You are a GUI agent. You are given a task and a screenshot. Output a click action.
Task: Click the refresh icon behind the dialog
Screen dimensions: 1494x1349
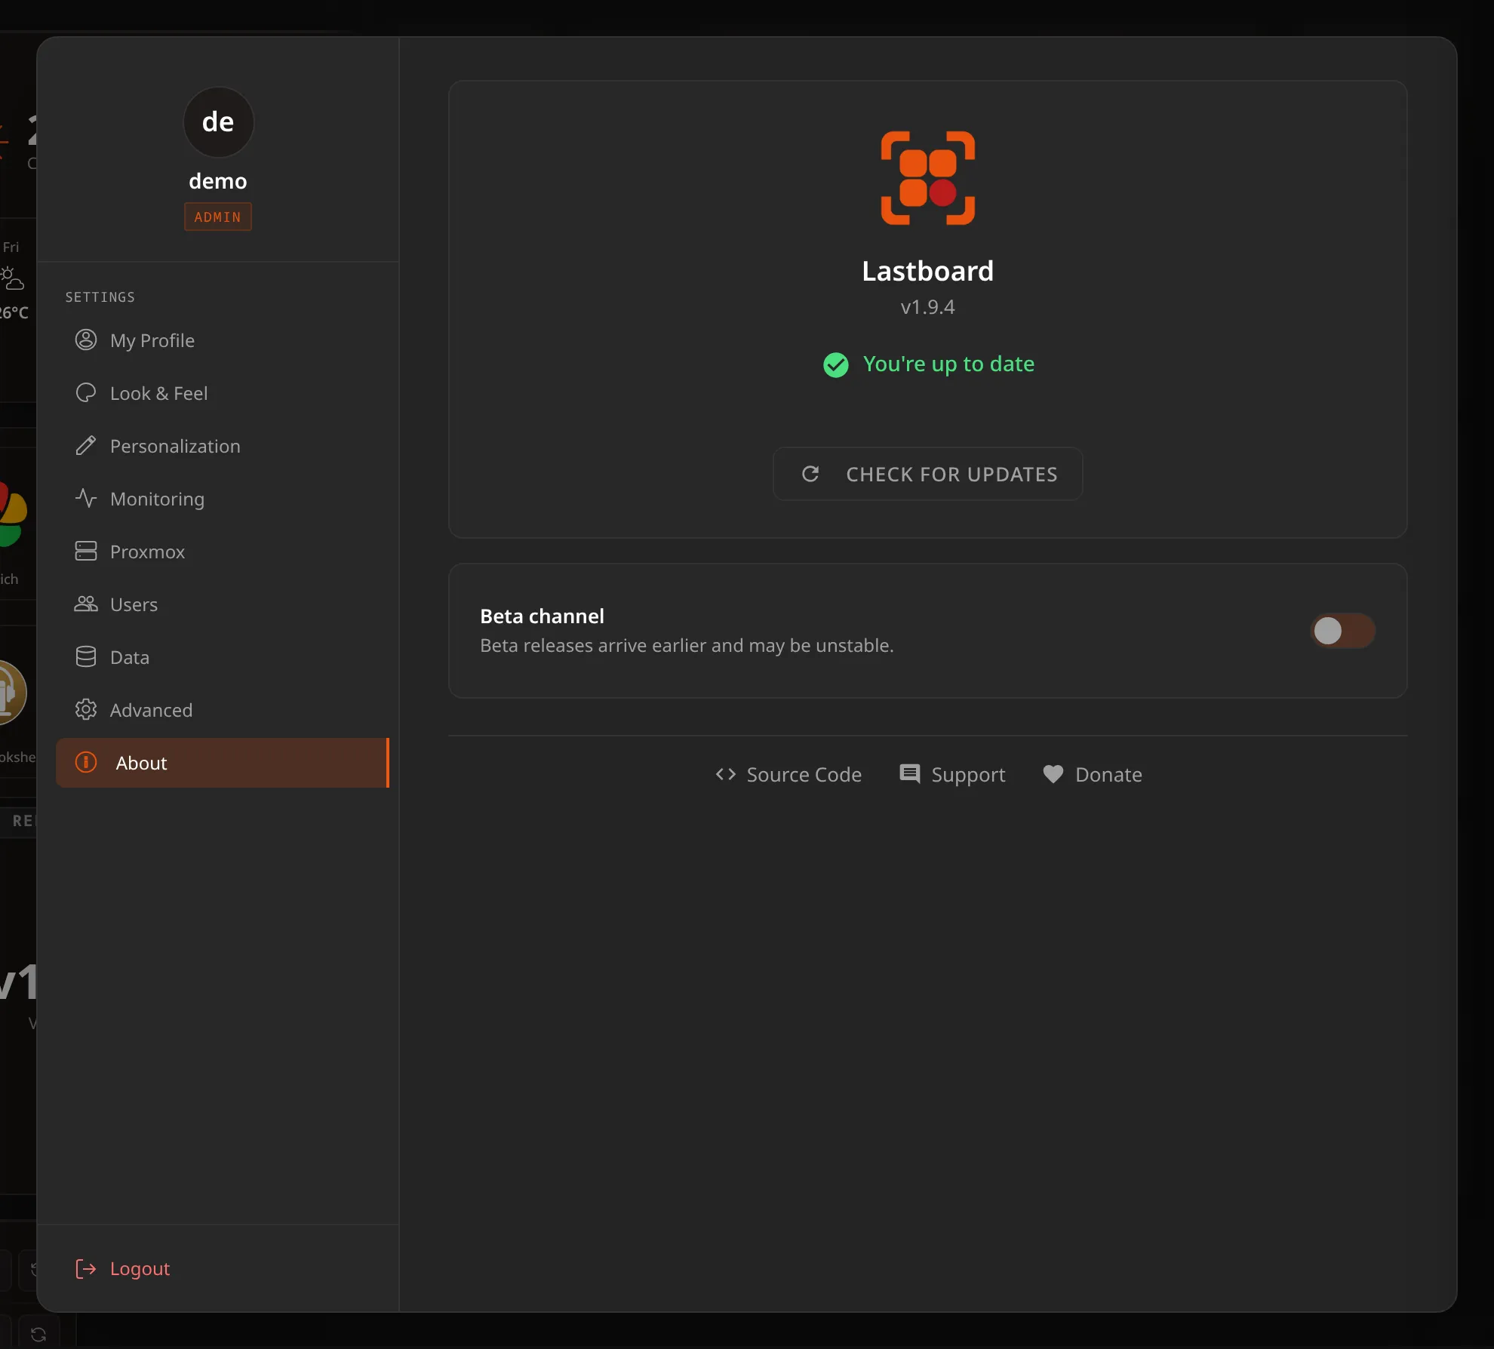tap(38, 1334)
